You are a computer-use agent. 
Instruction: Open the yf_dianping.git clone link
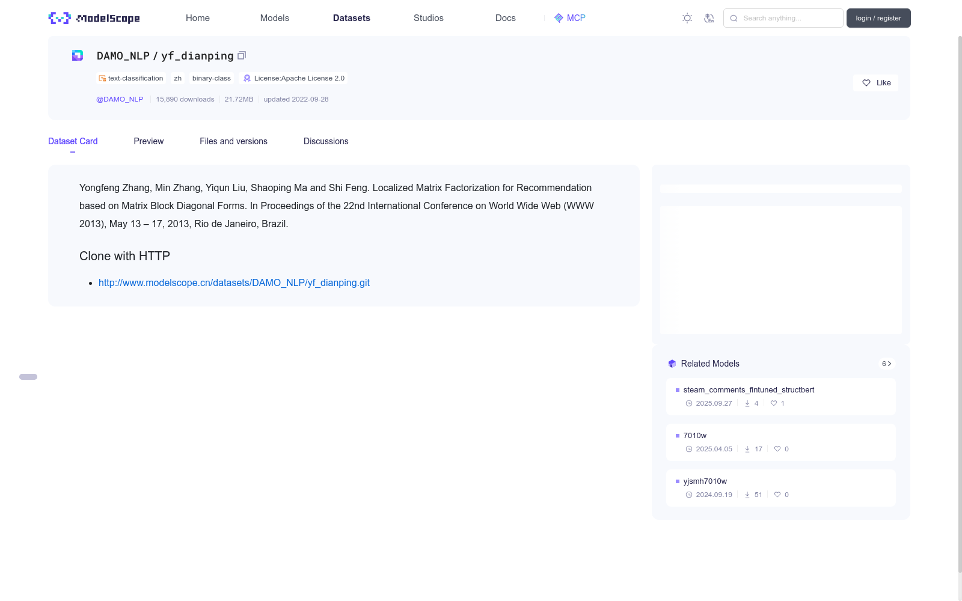(234, 282)
